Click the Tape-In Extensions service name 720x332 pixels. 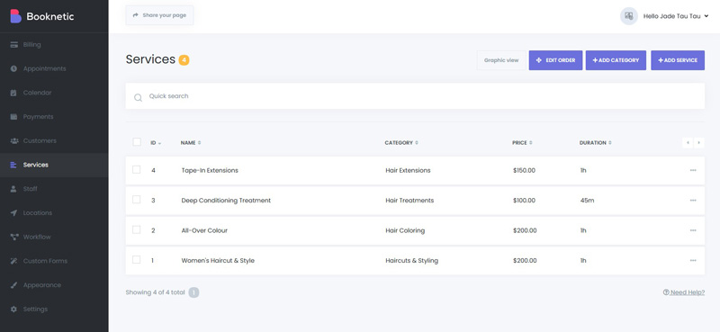pyautogui.click(x=210, y=170)
